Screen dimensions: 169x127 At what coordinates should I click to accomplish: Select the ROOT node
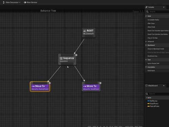coord(89,33)
